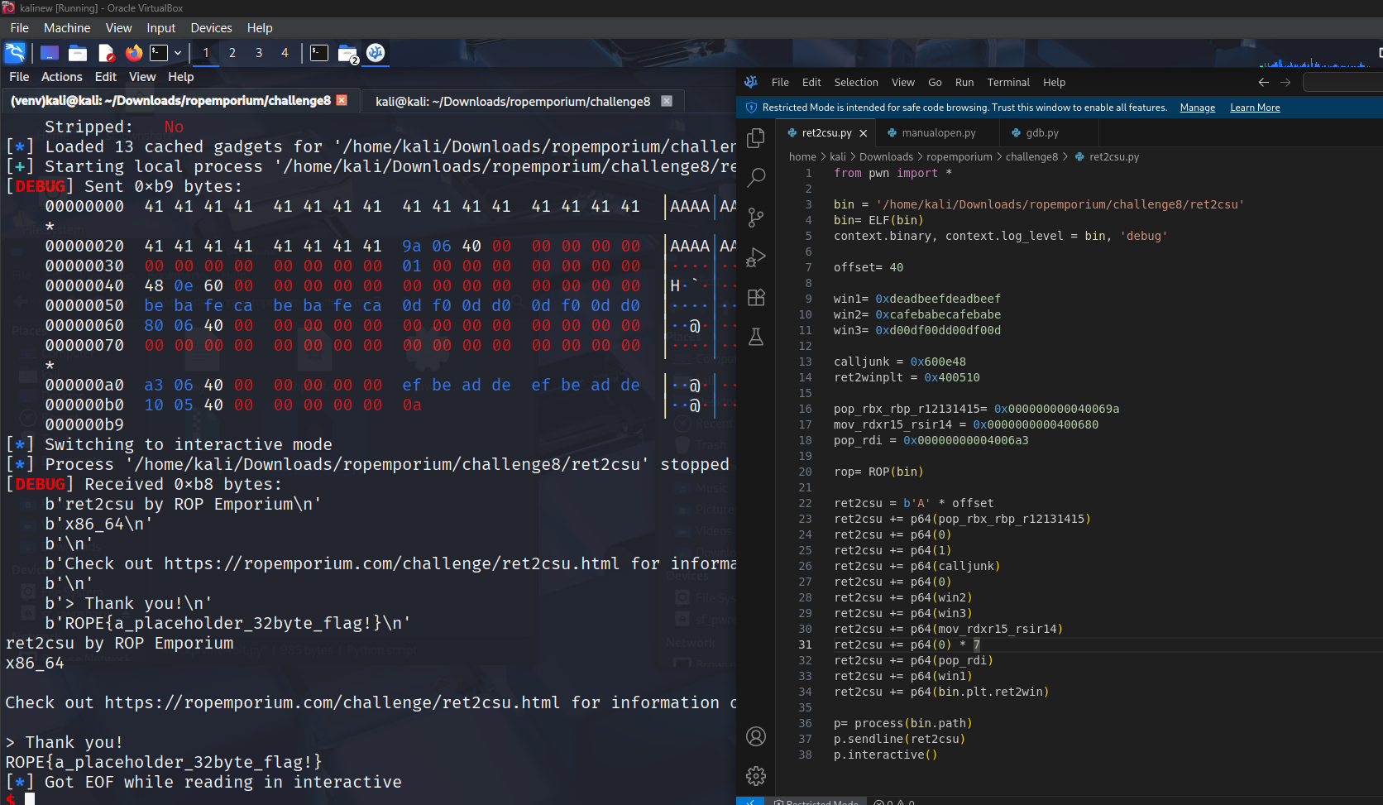Open Manage gear in activity bar
This screenshot has height=805, width=1383.
(756, 776)
